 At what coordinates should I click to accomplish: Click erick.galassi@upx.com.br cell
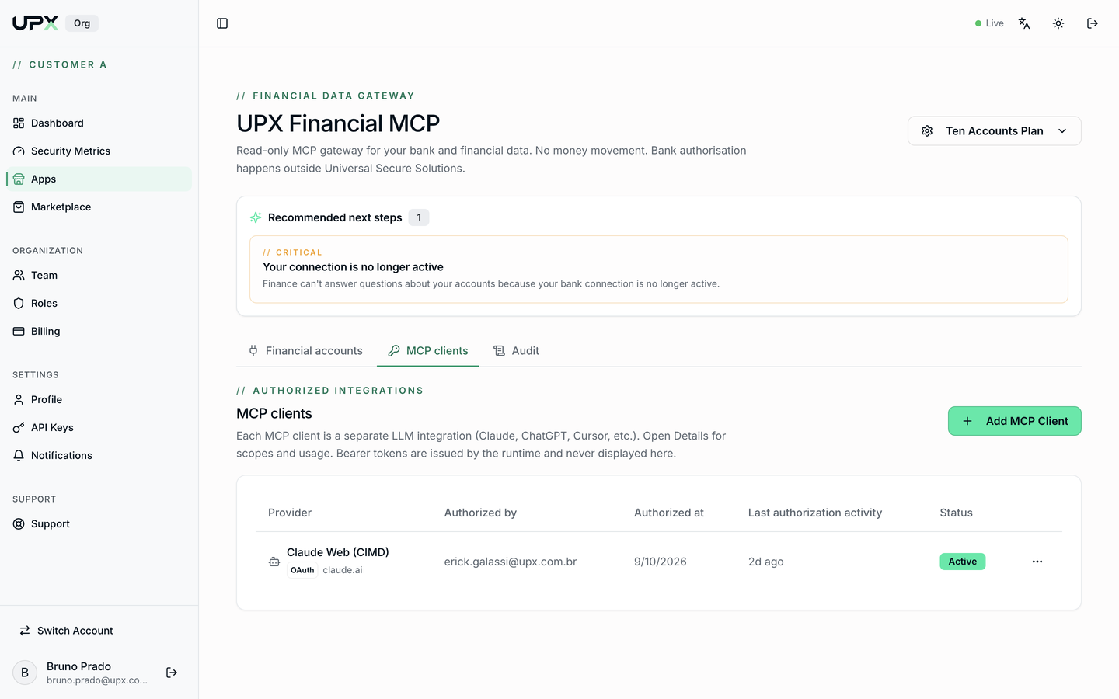pyautogui.click(x=511, y=562)
